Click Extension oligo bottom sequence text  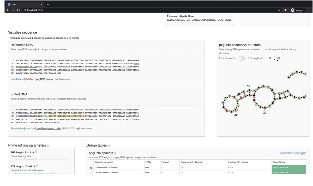[199, 20]
